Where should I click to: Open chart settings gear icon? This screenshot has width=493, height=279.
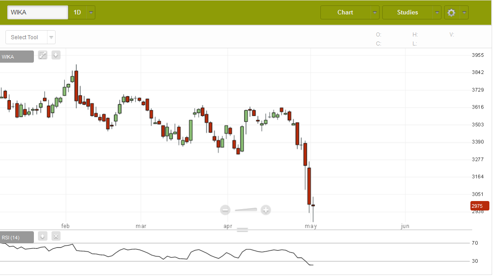(x=451, y=13)
